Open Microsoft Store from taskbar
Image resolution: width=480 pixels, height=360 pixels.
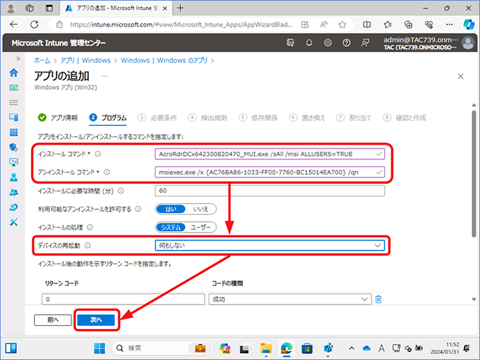307,348
